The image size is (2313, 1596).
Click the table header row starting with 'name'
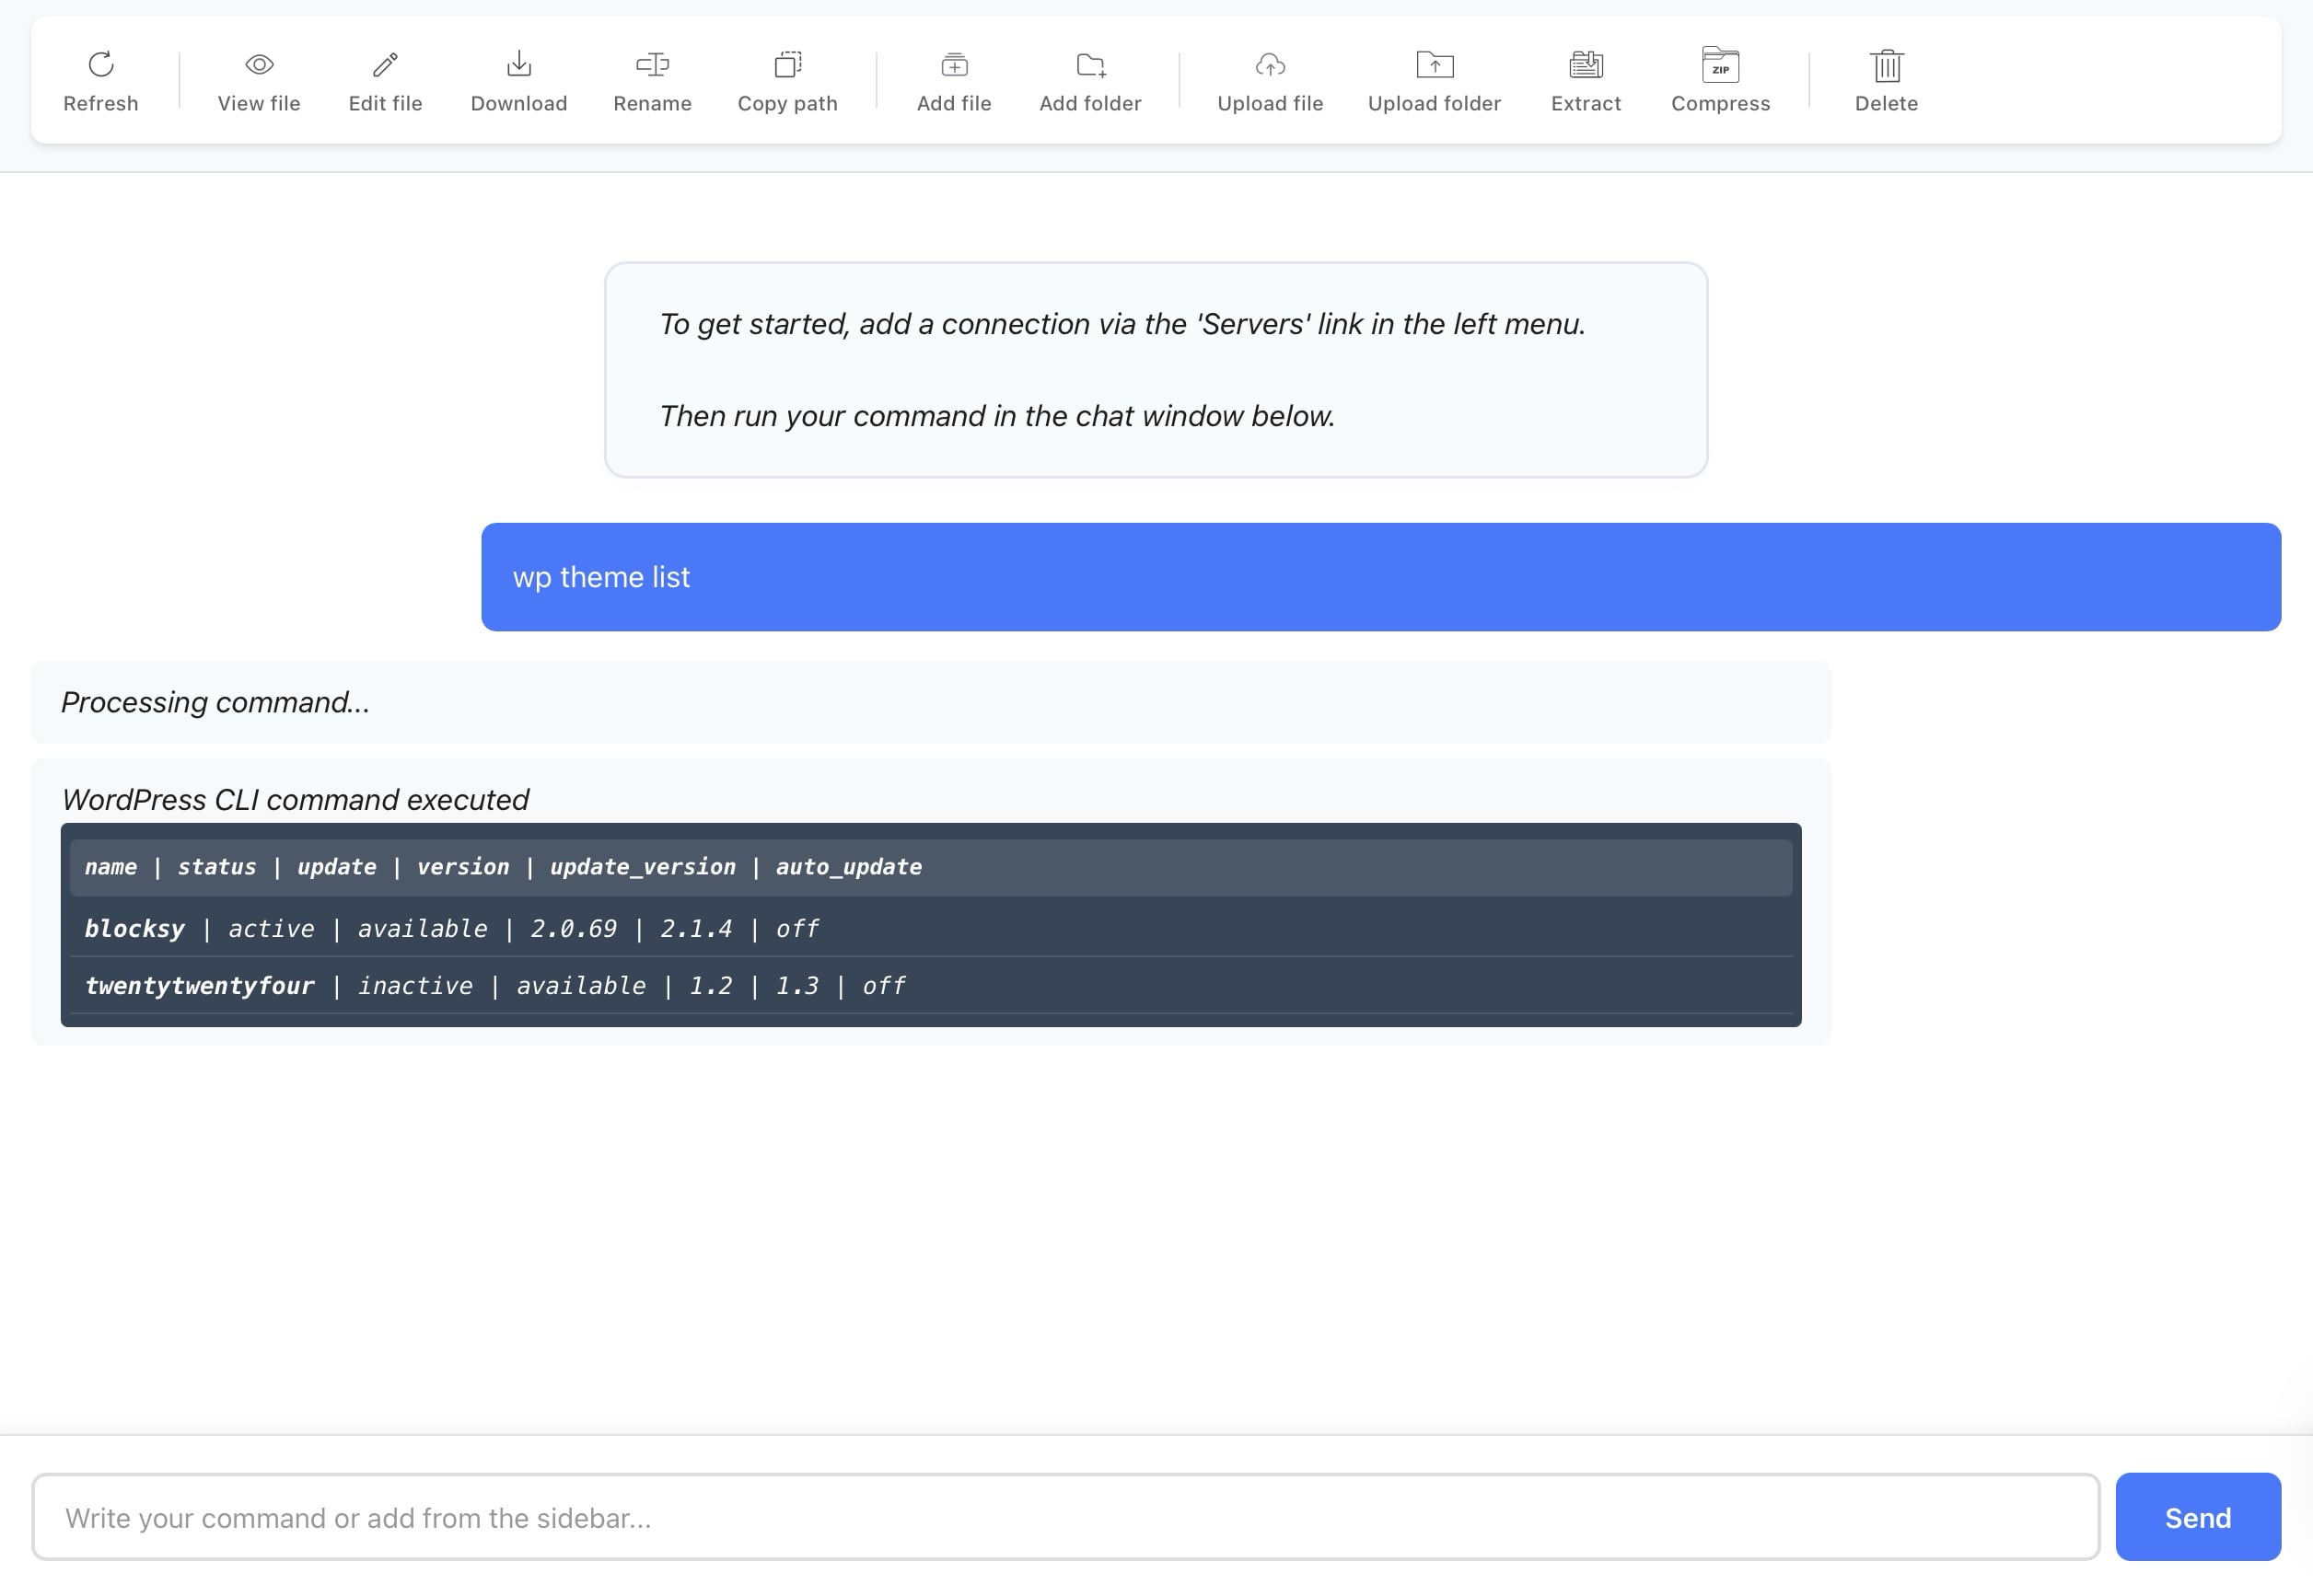930,867
